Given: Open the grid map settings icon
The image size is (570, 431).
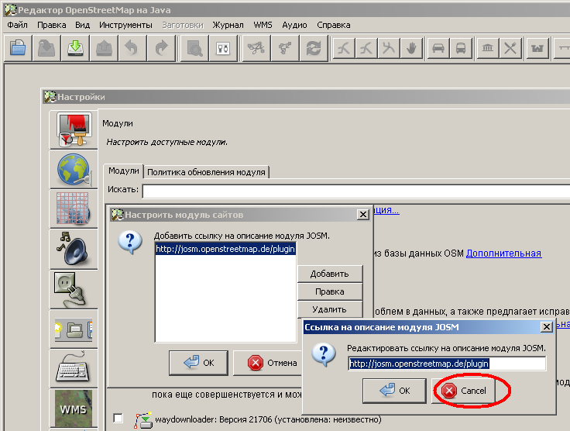Looking at the screenshot, I should coord(74,209).
